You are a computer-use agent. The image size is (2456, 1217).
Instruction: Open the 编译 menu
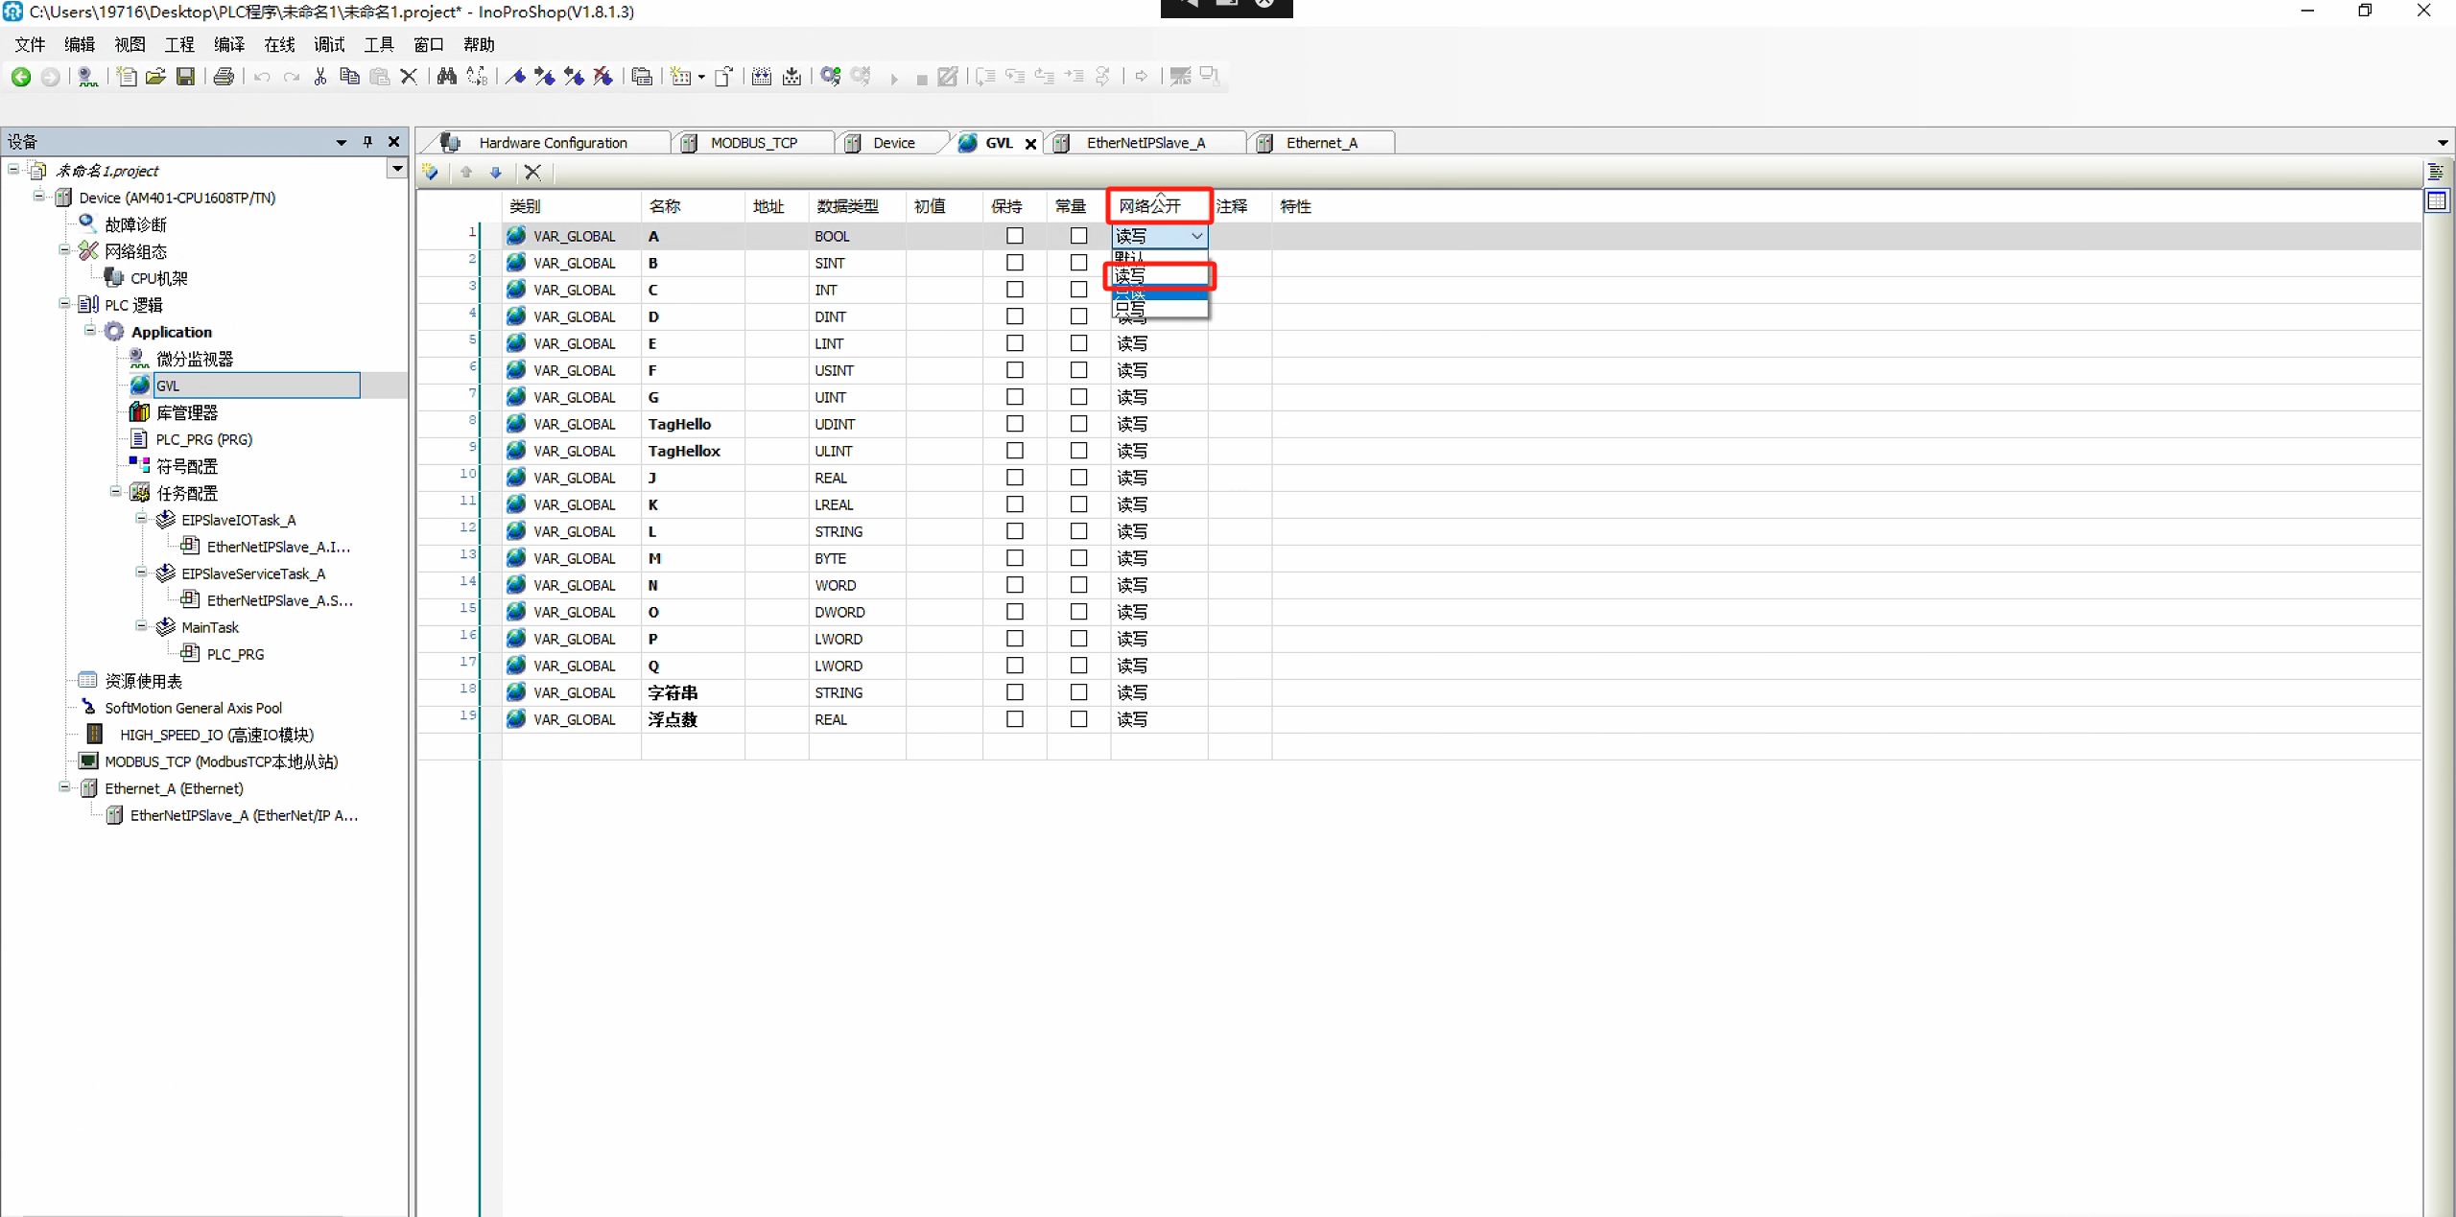(x=229, y=44)
